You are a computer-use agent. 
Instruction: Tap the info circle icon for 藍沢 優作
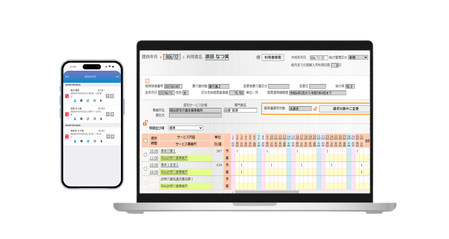tap(81, 101)
